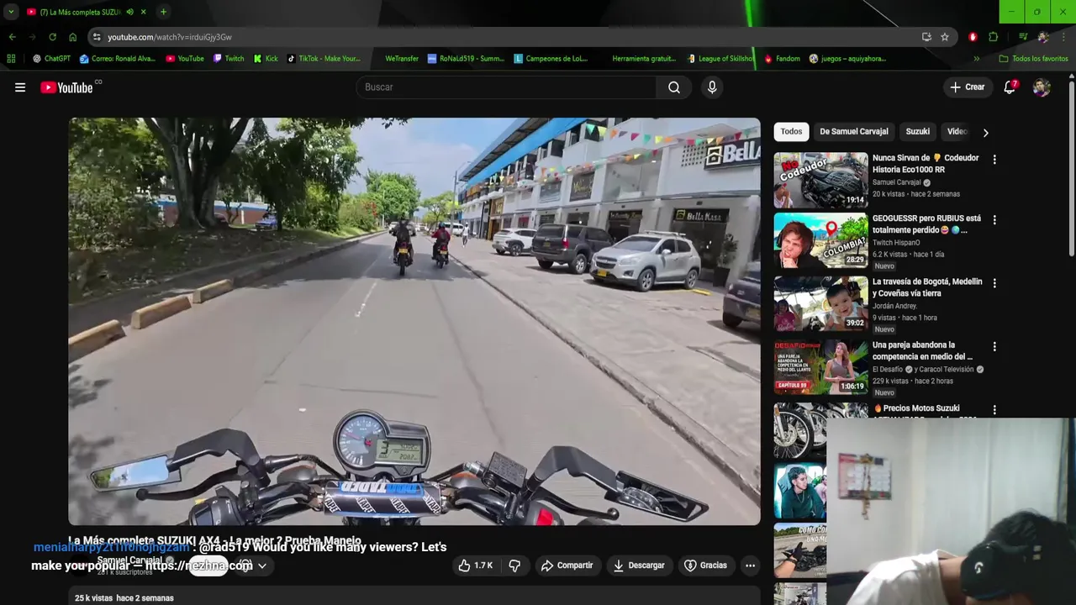The width and height of the screenshot is (1076, 605).
Task: Open the tab search dropdown arrow
Action: click(x=11, y=12)
